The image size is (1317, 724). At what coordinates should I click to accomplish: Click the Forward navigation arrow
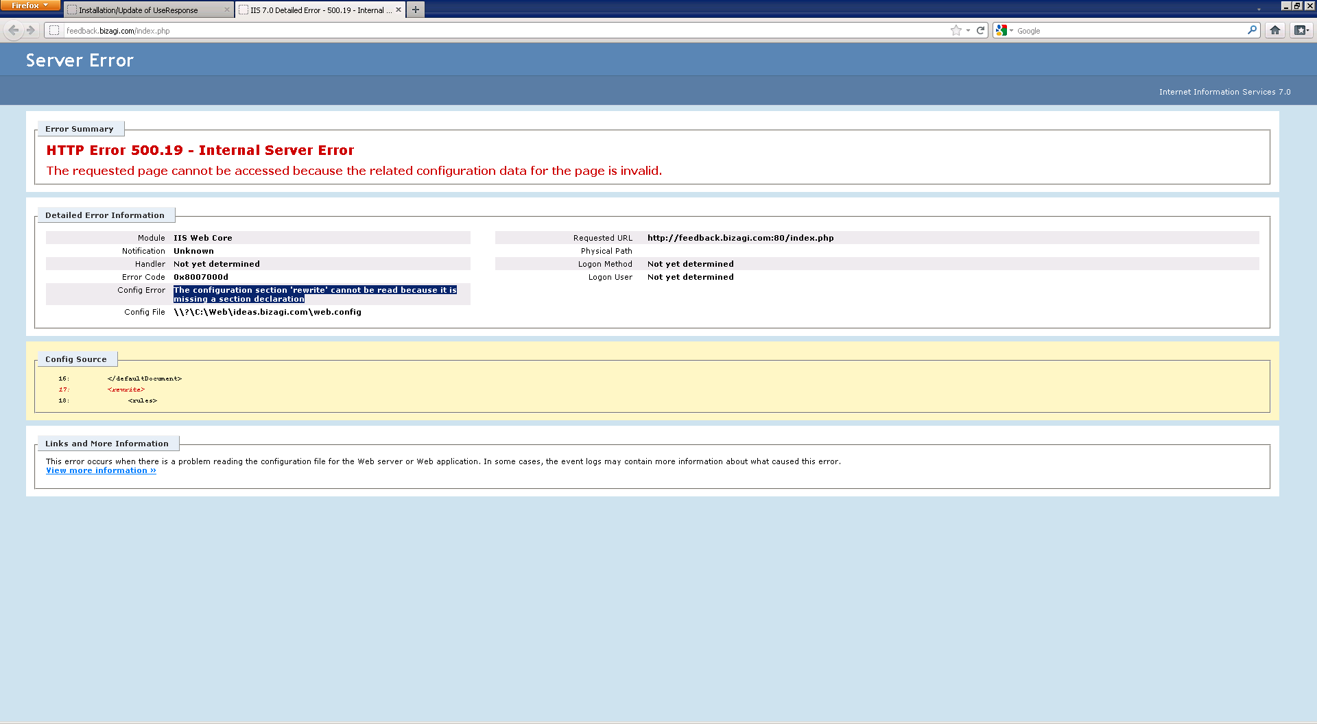(x=31, y=30)
